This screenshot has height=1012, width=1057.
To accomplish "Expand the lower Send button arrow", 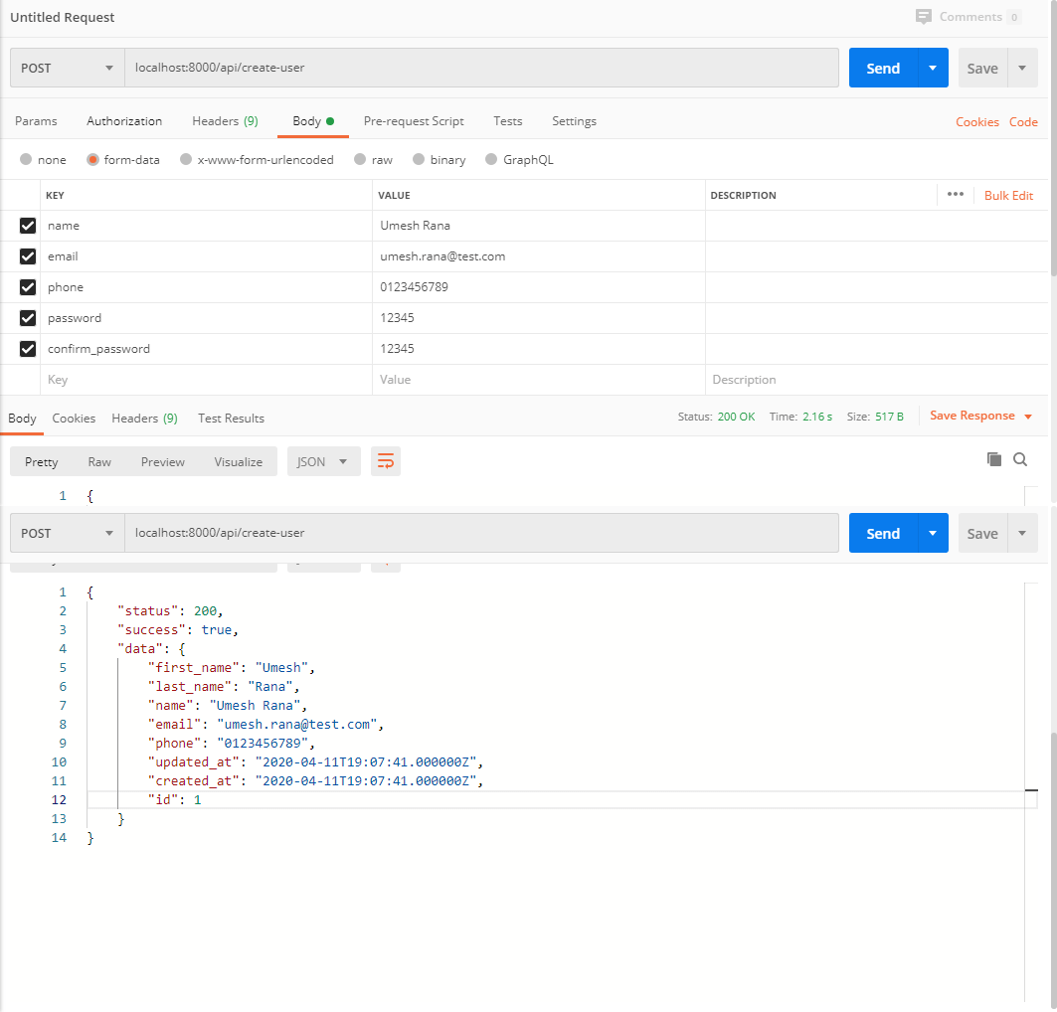I will (933, 533).
